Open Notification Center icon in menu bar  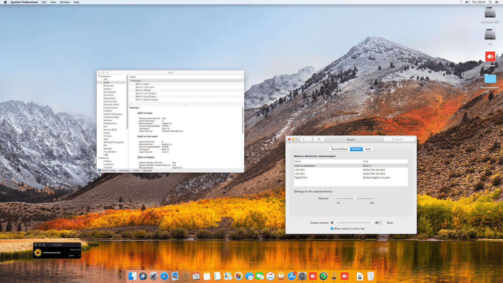point(497,2)
